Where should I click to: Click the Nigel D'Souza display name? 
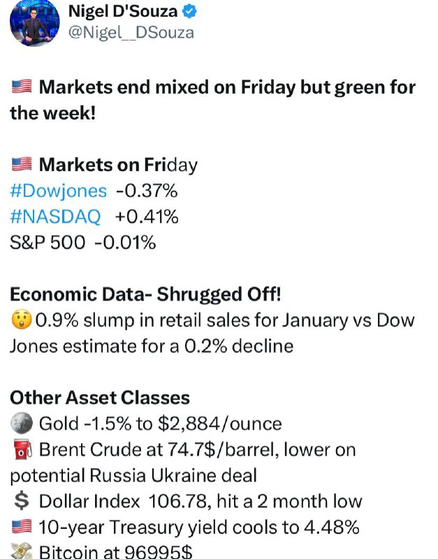[123, 11]
